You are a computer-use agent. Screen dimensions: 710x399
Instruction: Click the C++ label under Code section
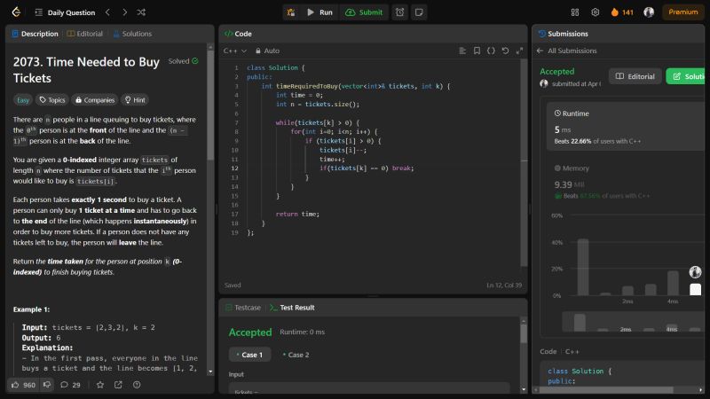click(x=572, y=351)
